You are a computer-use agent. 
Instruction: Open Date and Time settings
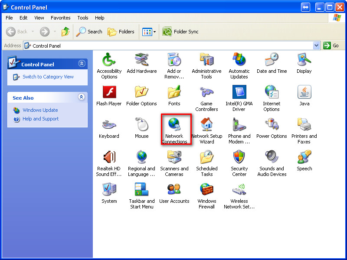(x=272, y=63)
